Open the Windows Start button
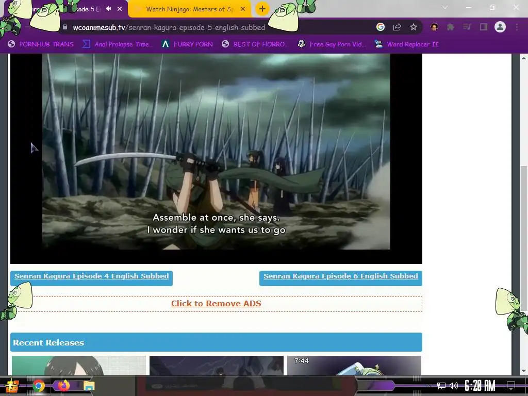The height and width of the screenshot is (396, 528). (x=12, y=386)
